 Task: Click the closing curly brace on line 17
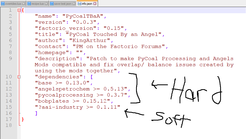point(23,119)
